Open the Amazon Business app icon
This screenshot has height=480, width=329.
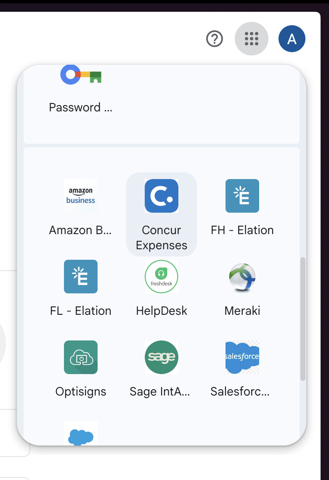click(81, 196)
